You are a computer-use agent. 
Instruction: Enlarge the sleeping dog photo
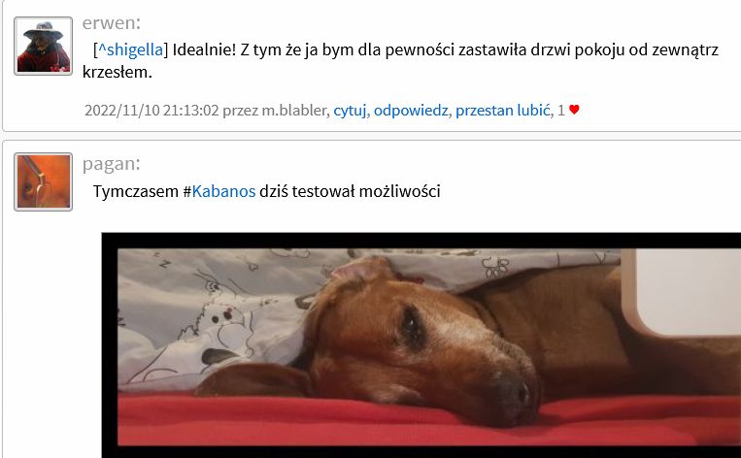421,345
